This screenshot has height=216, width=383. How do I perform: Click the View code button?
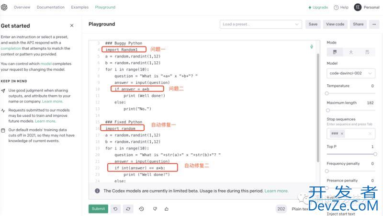(x=335, y=24)
